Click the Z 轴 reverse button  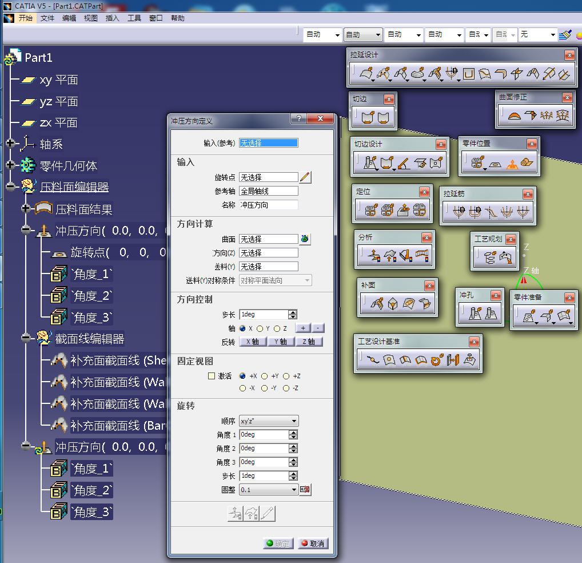(x=309, y=342)
